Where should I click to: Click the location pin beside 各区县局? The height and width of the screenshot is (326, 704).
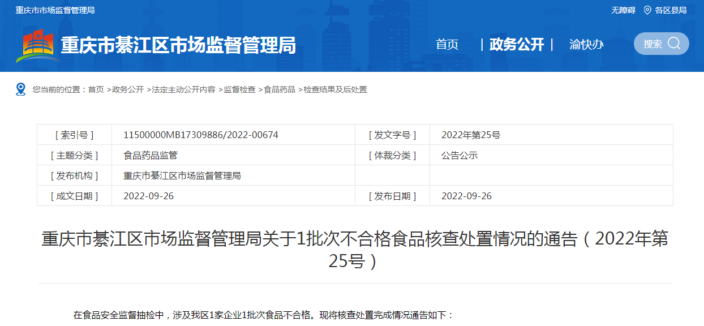[x=647, y=10]
